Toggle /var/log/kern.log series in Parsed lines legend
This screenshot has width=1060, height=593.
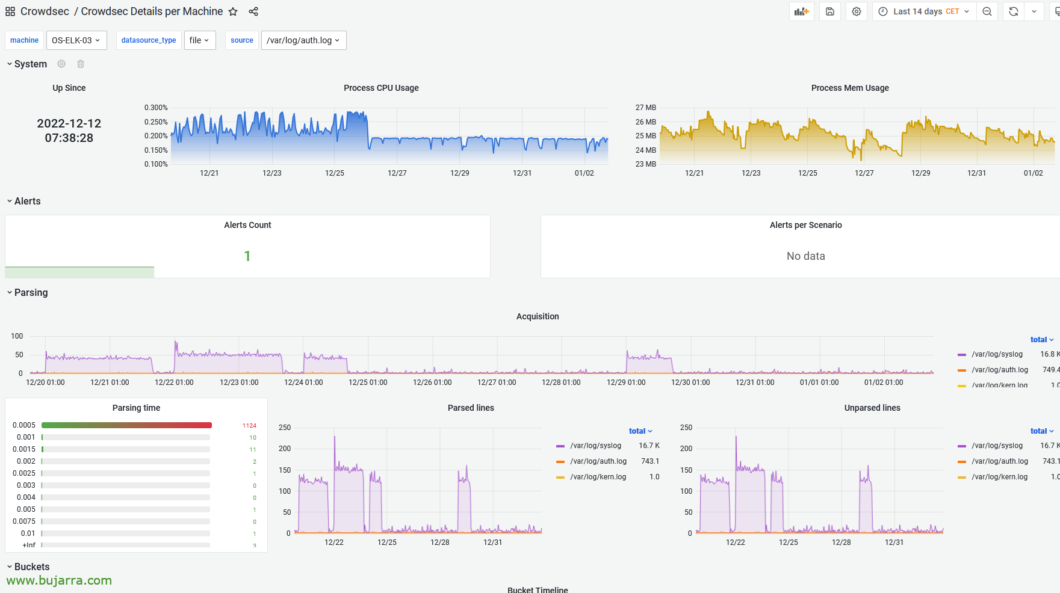tap(598, 477)
